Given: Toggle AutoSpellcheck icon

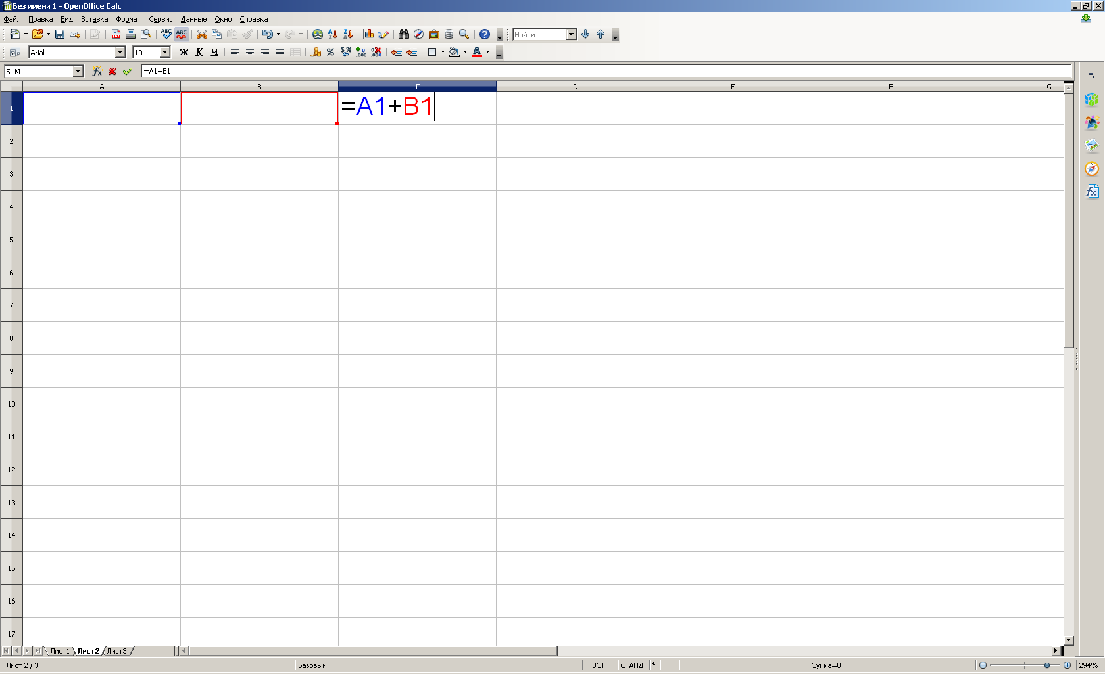Looking at the screenshot, I should coord(182,34).
